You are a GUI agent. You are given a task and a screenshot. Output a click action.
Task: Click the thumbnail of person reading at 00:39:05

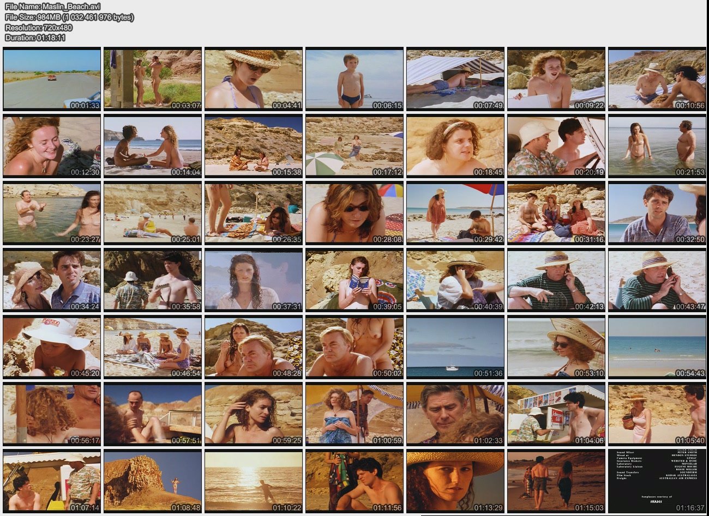tap(354, 280)
